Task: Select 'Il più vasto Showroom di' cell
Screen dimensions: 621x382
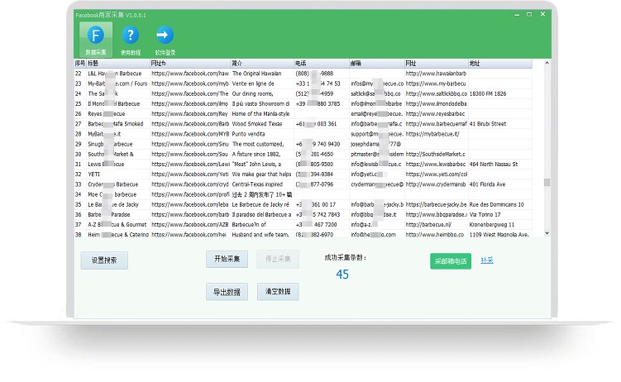Action: [262, 103]
